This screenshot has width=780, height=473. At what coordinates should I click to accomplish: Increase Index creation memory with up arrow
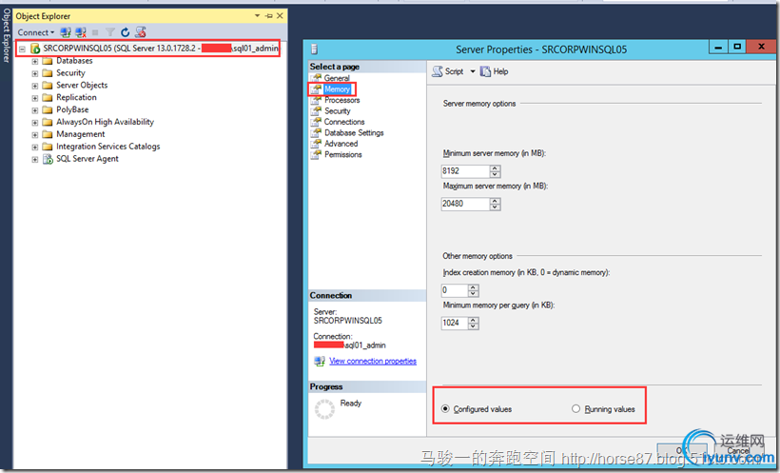tap(474, 287)
